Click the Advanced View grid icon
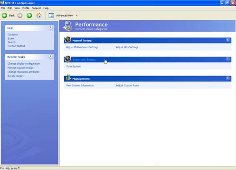Viewport: 236px width, 170px height. point(51,16)
